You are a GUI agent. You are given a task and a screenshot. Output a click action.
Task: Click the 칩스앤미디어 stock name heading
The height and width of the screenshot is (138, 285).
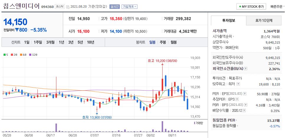tap(21, 6)
